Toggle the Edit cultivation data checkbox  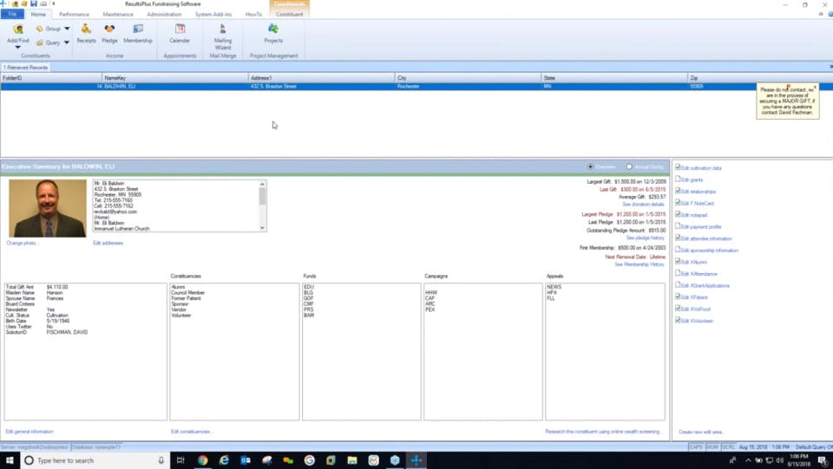[678, 167]
